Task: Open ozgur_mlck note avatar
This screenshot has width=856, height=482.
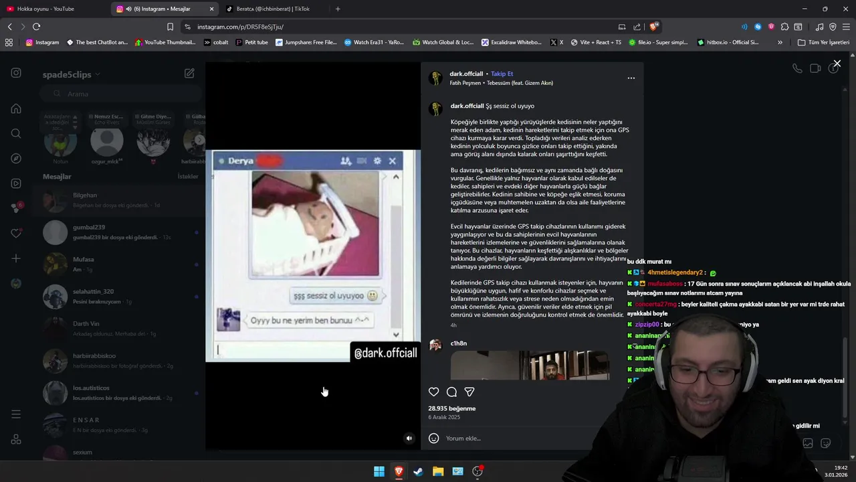Action: 107,141
